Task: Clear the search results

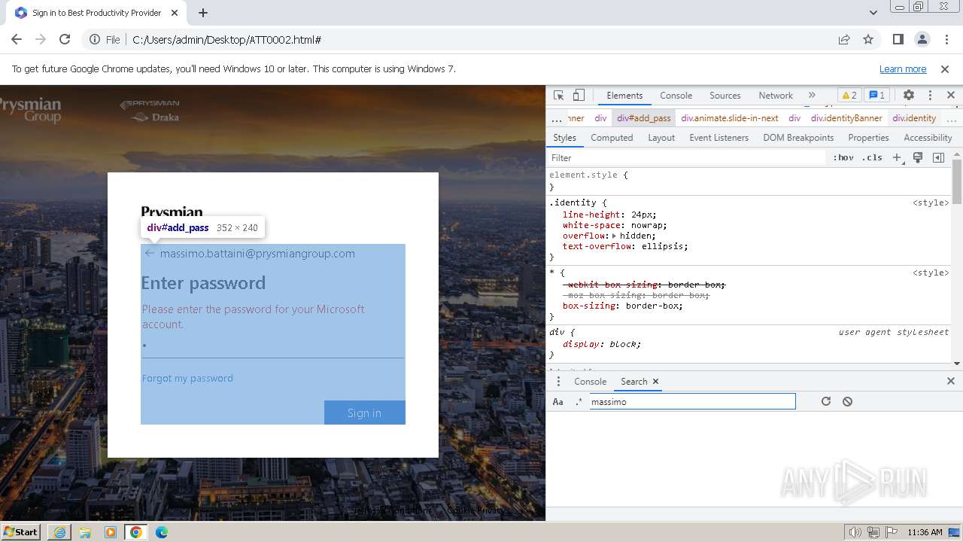Action: 848,401
